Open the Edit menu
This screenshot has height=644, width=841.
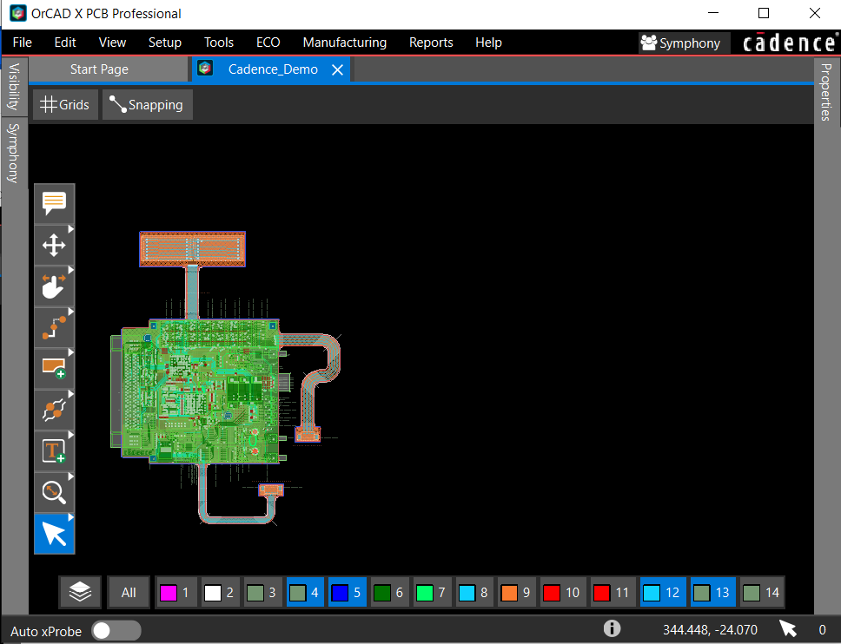[x=65, y=43]
